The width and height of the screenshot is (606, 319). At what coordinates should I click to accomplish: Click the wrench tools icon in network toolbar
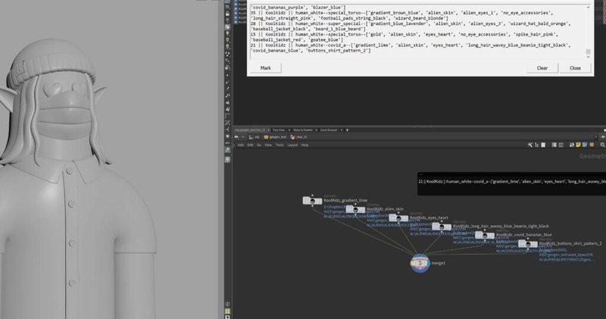(530, 145)
